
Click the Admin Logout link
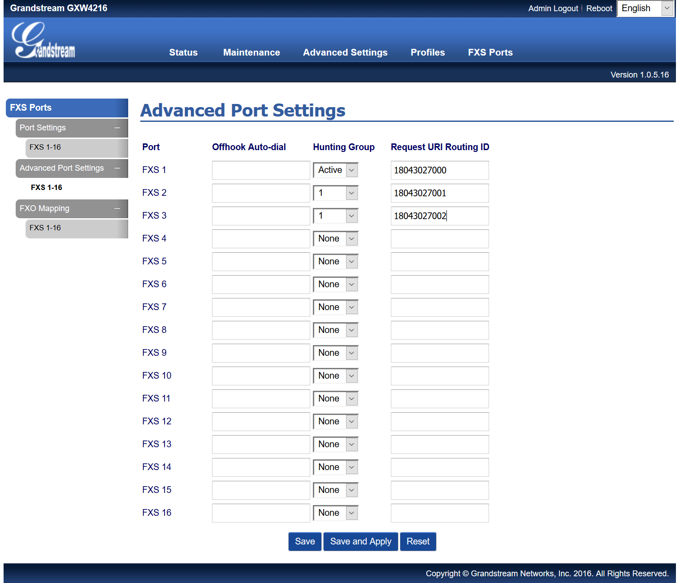[x=553, y=8]
